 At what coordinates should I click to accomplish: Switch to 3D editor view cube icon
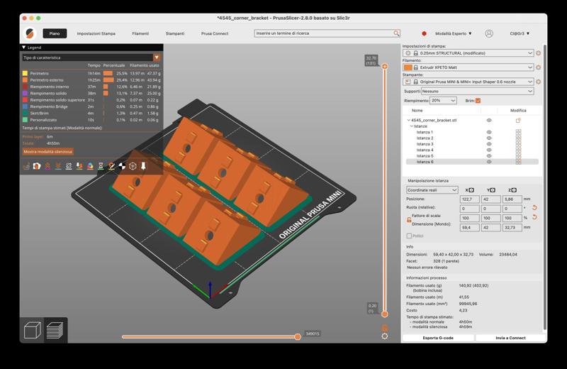click(32, 330)
